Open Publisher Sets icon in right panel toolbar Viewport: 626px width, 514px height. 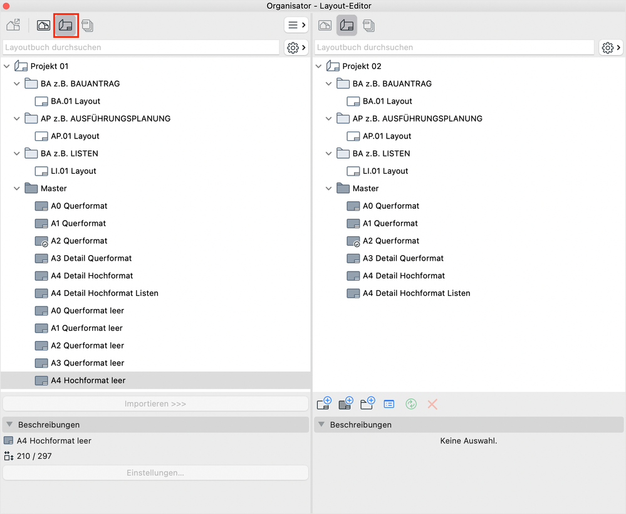(369, 26)
